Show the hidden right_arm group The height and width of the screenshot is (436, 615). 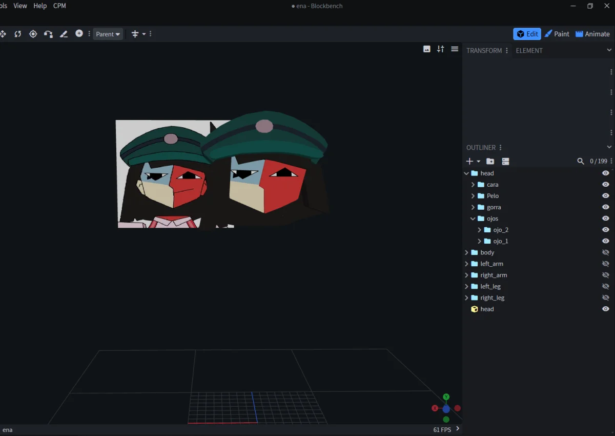(606, 275)
